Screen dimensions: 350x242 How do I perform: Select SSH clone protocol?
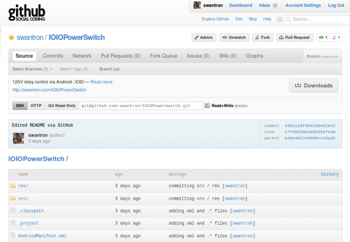pos(20,106)
